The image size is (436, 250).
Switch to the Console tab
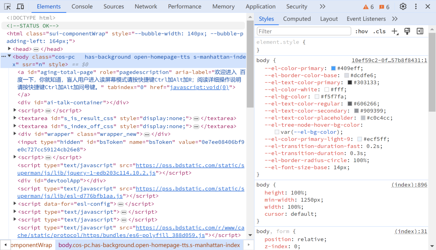tap(82, 6)
